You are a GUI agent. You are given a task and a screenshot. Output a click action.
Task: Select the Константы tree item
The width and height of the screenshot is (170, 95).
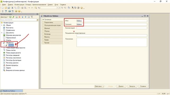click(10, 28)
